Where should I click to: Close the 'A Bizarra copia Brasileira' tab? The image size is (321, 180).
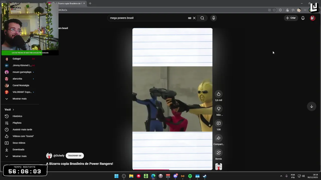click(x=84, y=3)
